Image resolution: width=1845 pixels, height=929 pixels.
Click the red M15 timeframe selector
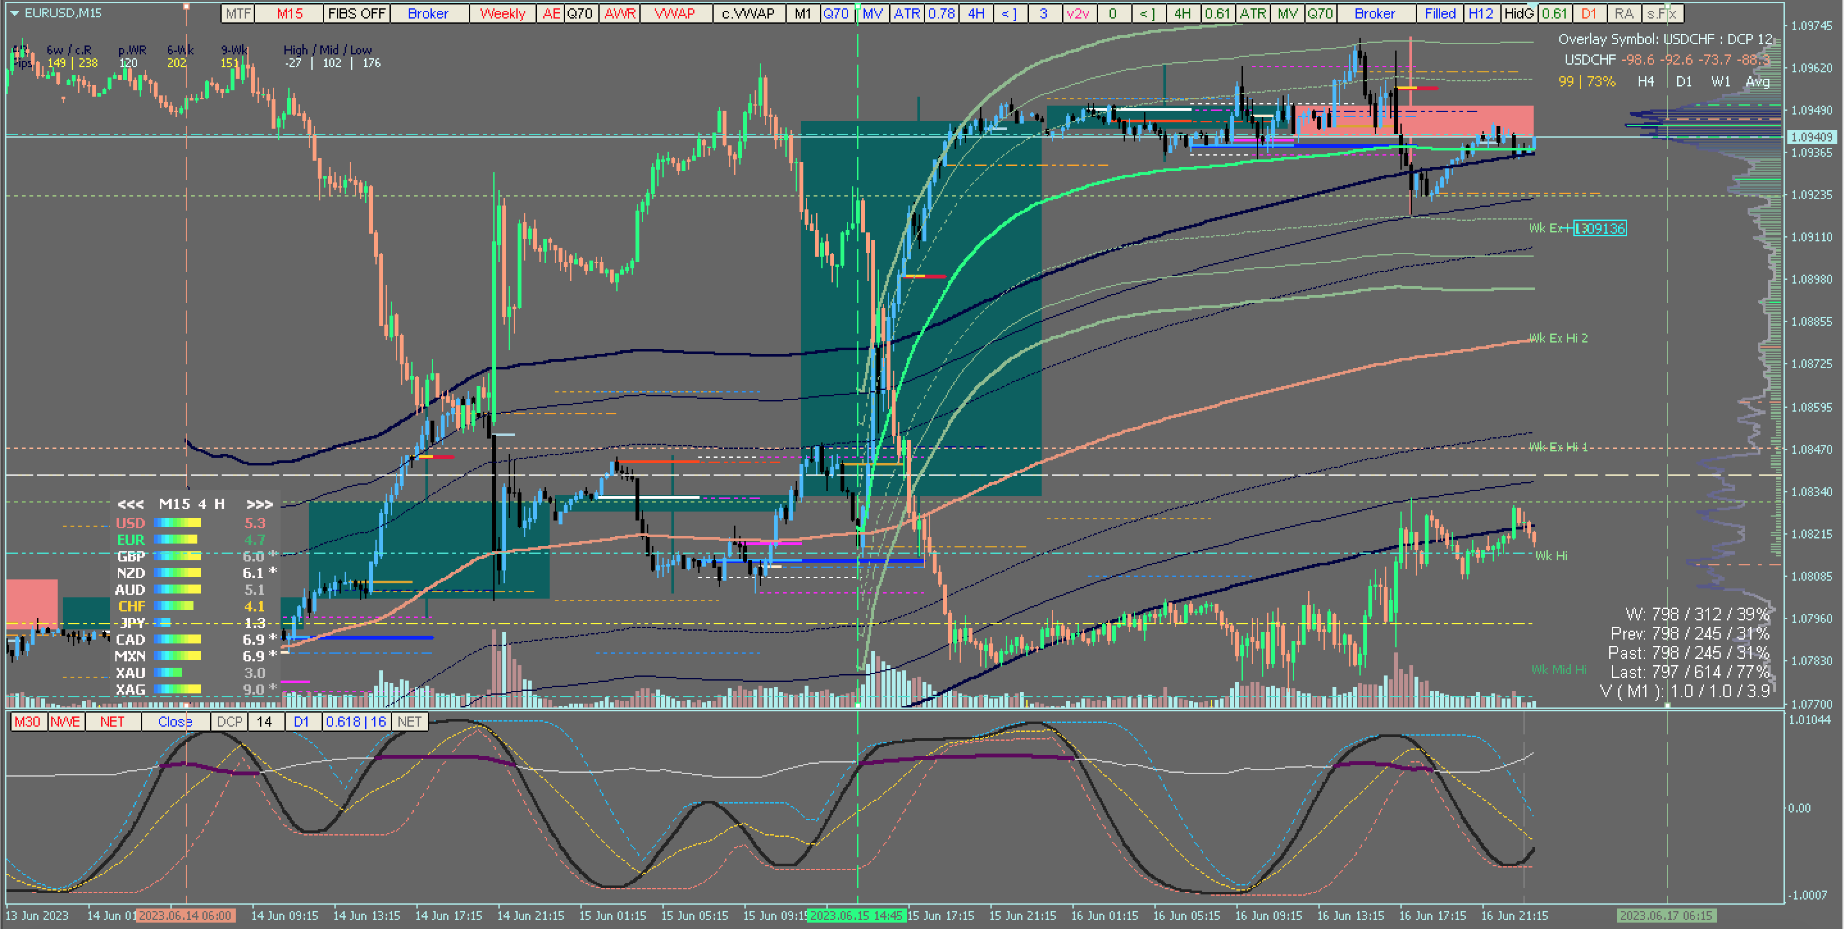pyautogui.click(x=290, y=13)
